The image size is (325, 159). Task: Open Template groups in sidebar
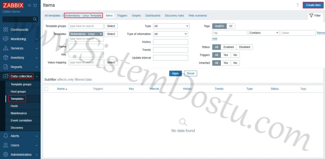tap(21, 84)
